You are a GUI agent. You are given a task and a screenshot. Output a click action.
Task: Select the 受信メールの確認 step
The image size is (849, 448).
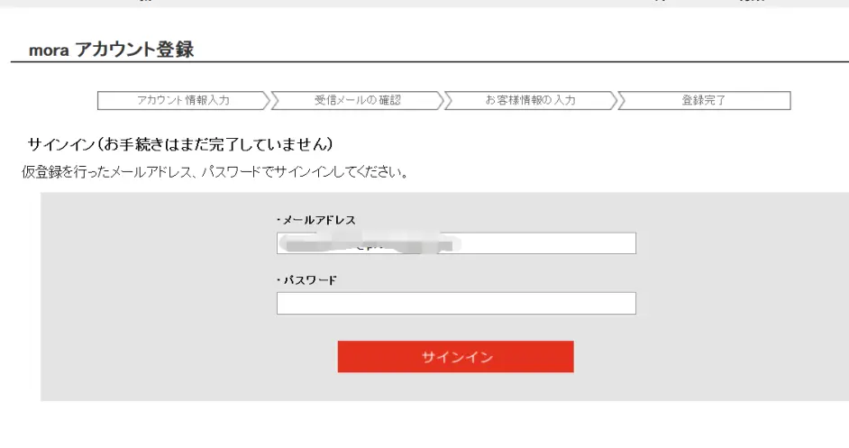358,100
